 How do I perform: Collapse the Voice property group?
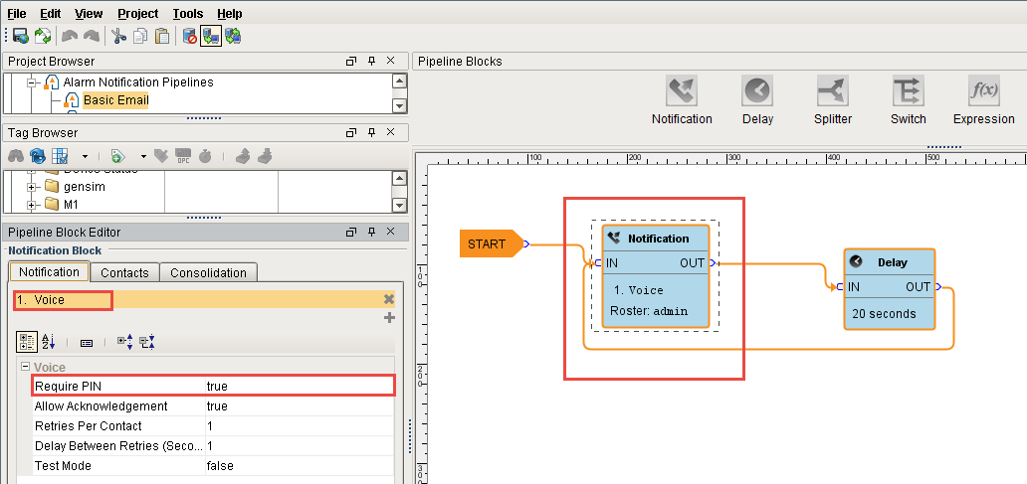pyautogui.click(x=24, y=368)
